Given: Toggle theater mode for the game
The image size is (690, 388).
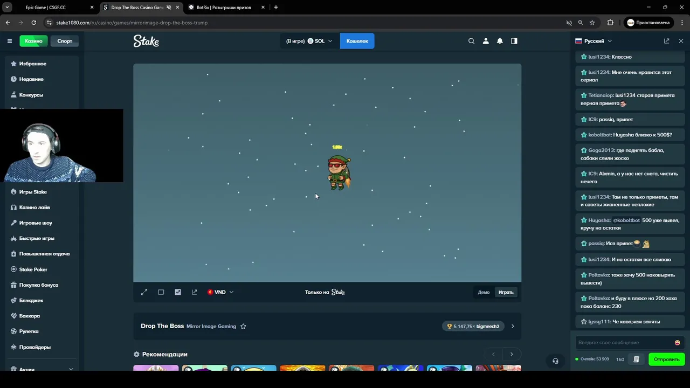Looking at the screenshot, I should [161, 292].
